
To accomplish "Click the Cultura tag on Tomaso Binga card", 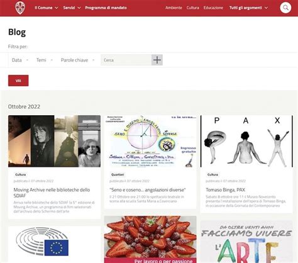I will 212,174.
